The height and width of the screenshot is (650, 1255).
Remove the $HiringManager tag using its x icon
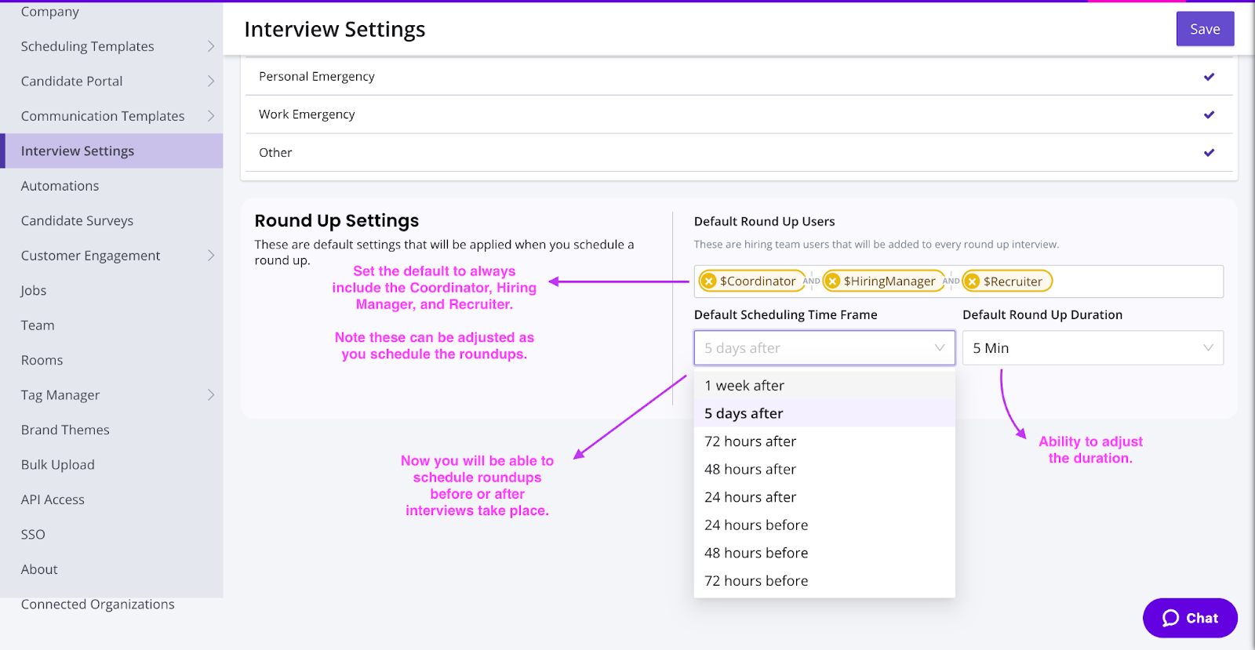tap(833, 281)
